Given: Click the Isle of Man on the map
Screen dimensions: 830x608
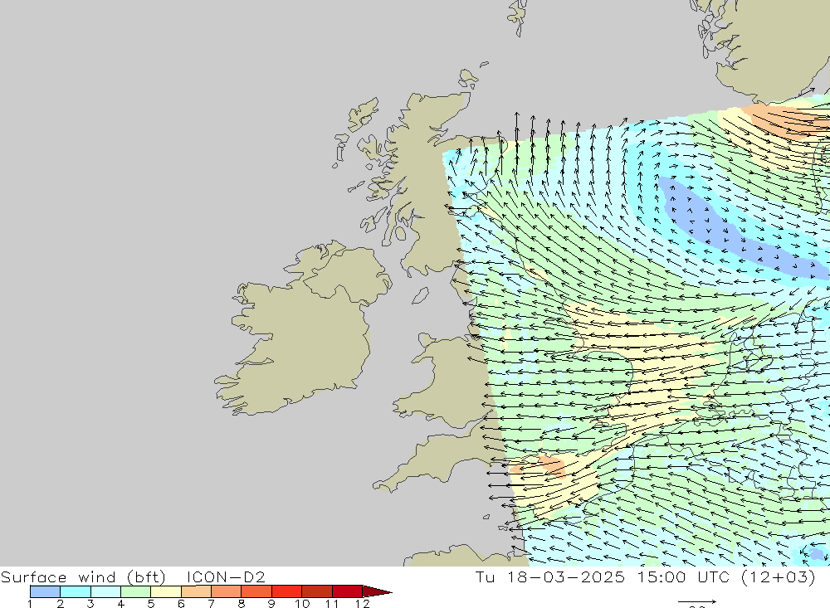Looking at the screenshot, I should click(420, 295).
